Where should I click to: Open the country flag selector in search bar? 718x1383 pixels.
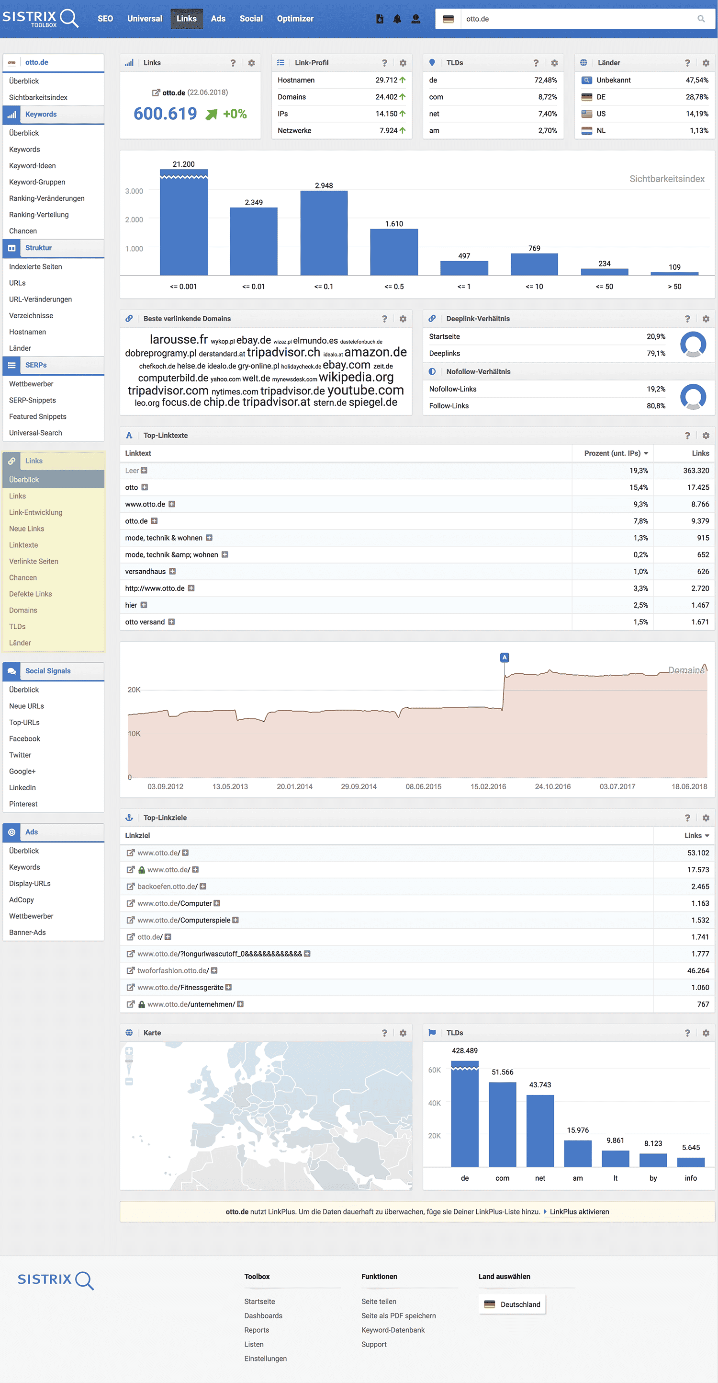click(449, 19)
